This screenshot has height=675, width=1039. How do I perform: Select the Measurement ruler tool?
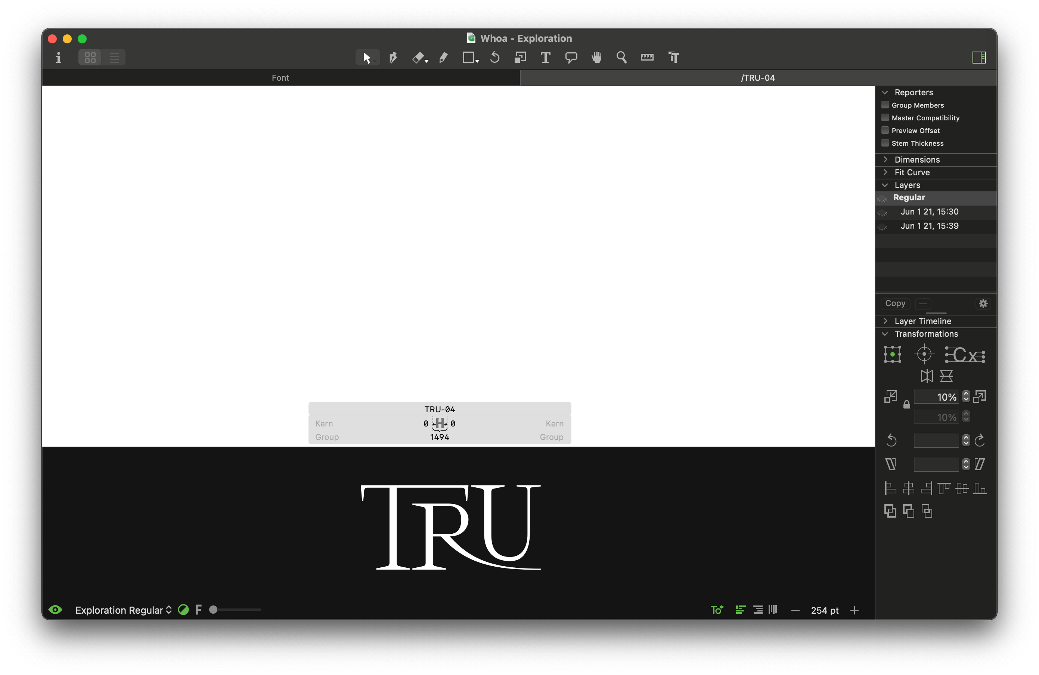[x=647, y=57]
